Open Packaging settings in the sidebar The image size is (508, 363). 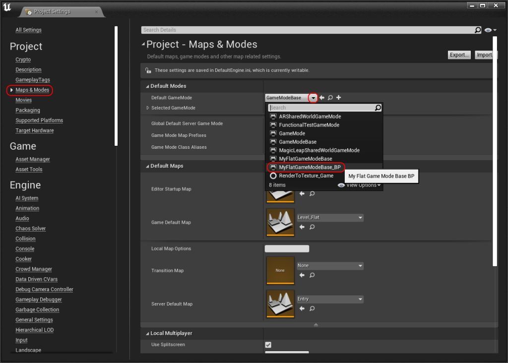point(28,110)
